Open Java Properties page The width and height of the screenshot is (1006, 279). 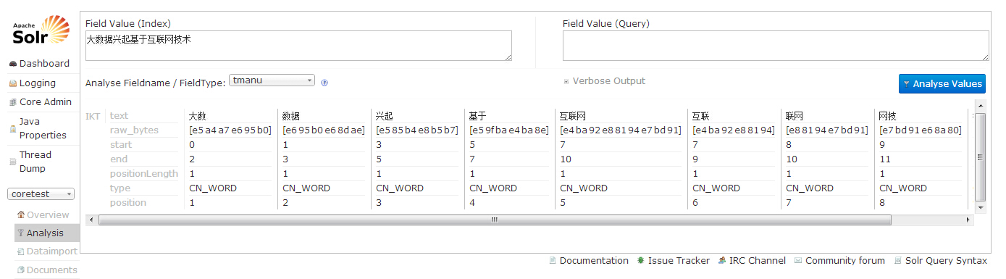(x=40, y=128)
